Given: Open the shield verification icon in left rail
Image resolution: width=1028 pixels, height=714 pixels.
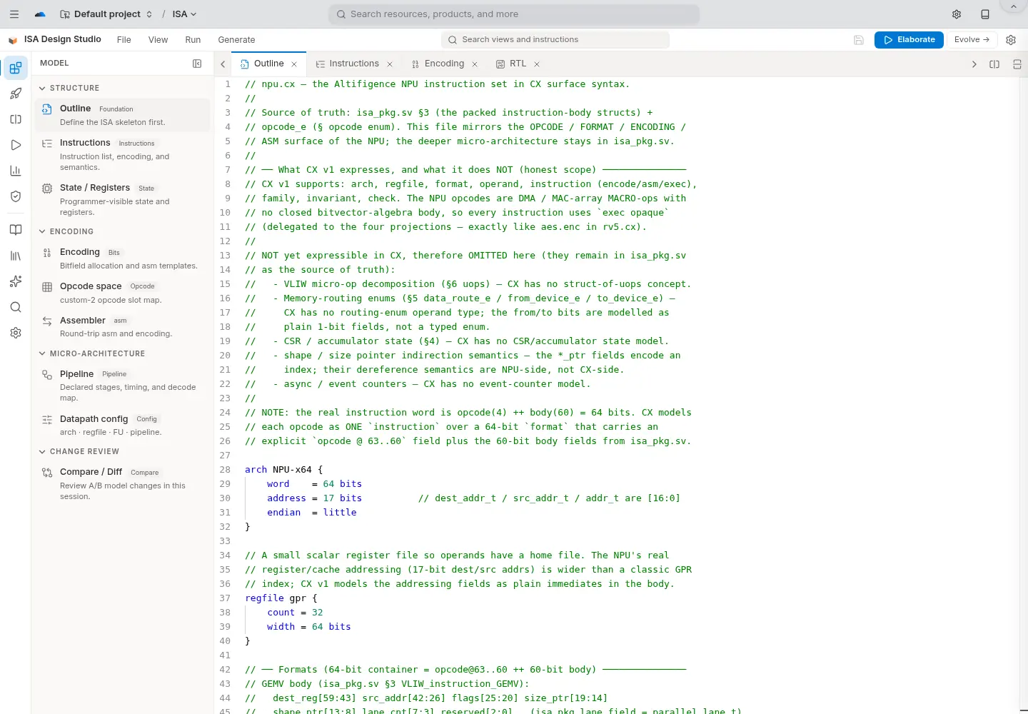Looking at the screenshot, I should (x=16, y=196).
